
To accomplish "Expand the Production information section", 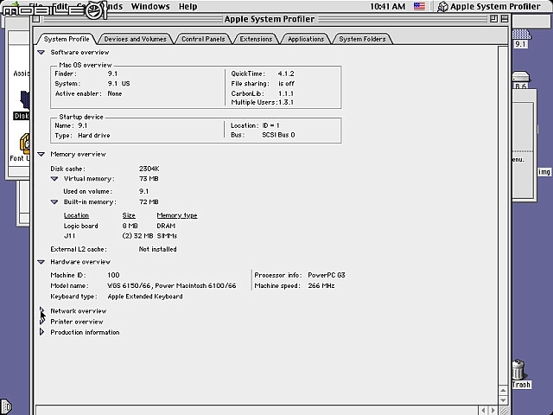I will coord(41,332).
